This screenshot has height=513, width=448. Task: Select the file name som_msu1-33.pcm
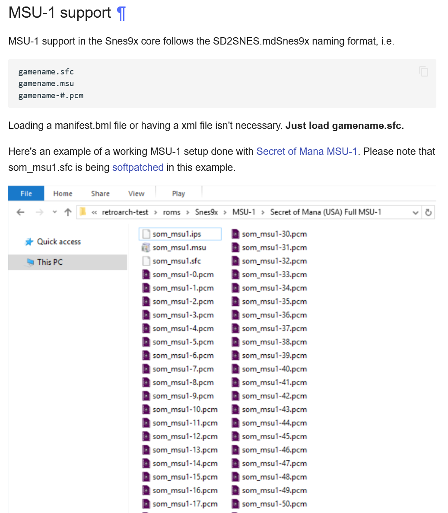tap(274, 275)
